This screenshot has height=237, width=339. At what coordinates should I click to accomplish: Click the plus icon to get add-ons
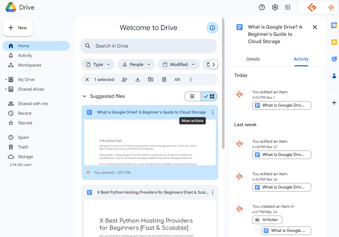334,103
